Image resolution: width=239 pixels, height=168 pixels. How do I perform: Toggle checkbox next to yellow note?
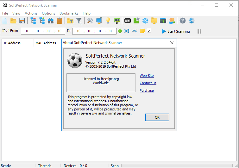(149, 31)
